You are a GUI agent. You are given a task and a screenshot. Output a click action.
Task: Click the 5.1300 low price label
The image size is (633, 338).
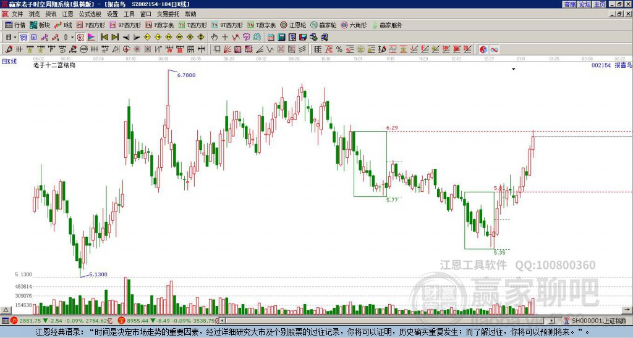point(98,274)
